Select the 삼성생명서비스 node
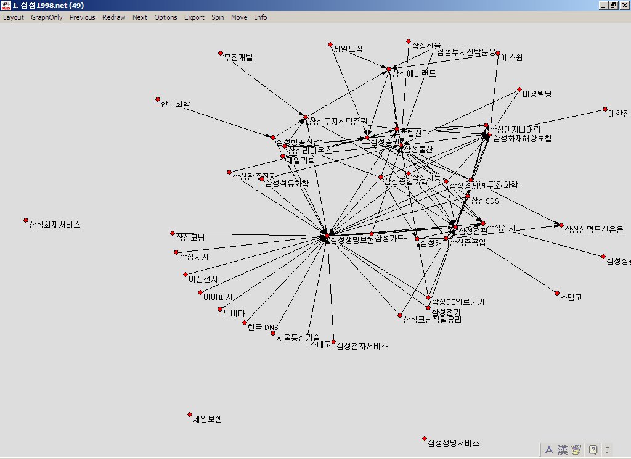The height and width of the screenshot is (459, 631). click(425, 439)
